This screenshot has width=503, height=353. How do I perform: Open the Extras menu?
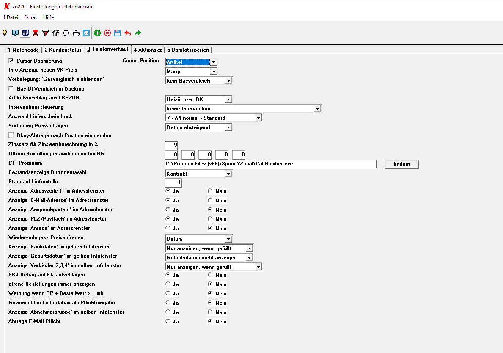pyautogui.click(x=31, y=17)
